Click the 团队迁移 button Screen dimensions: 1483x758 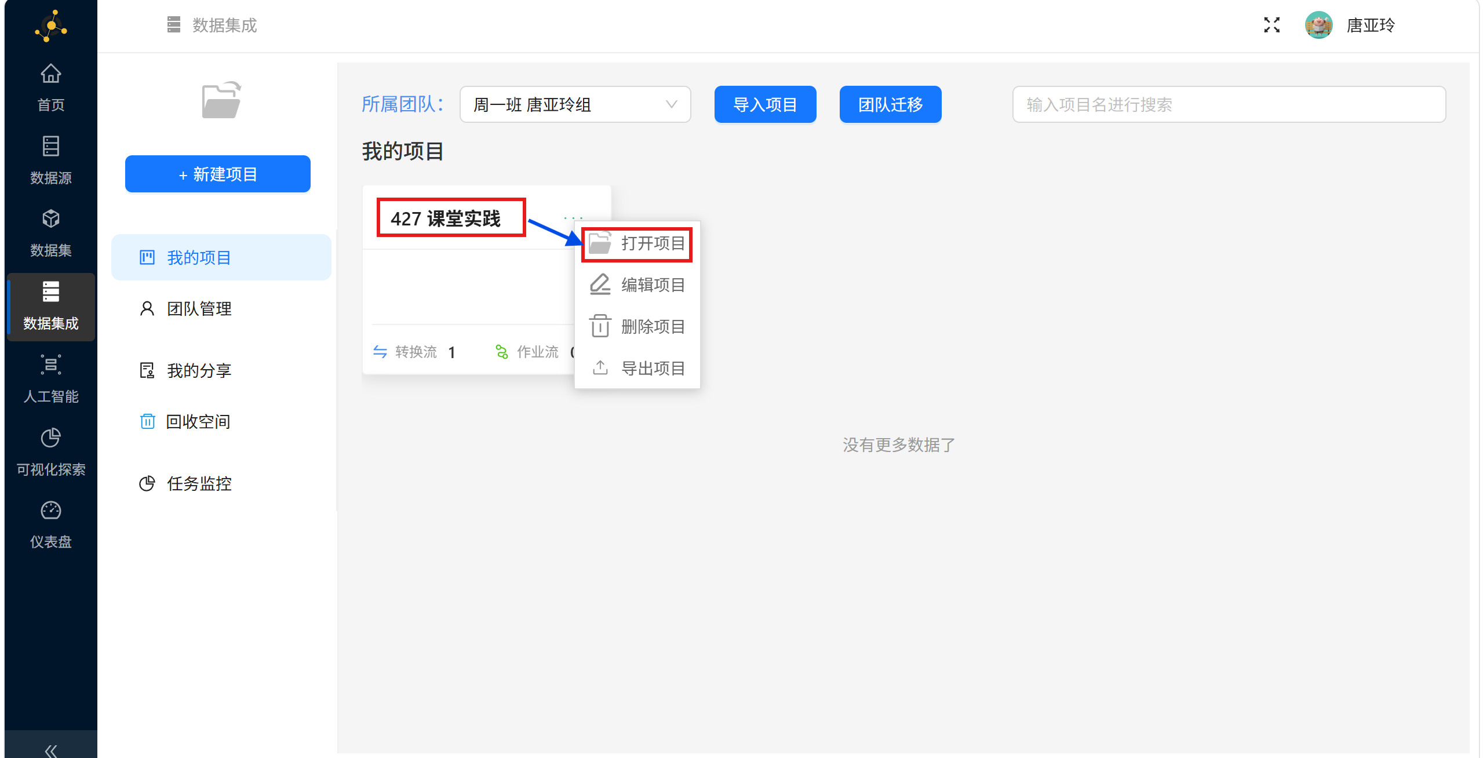tap(890, 105)
